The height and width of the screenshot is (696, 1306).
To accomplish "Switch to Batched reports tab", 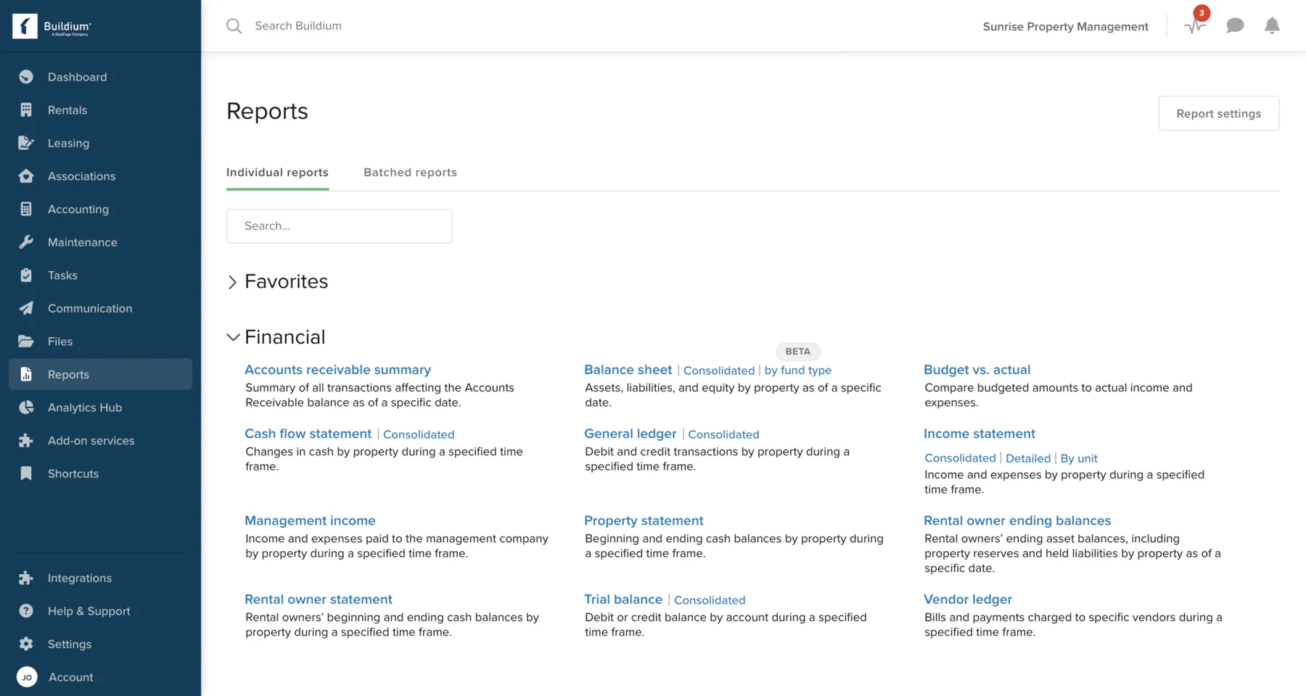I will point(410,173).
